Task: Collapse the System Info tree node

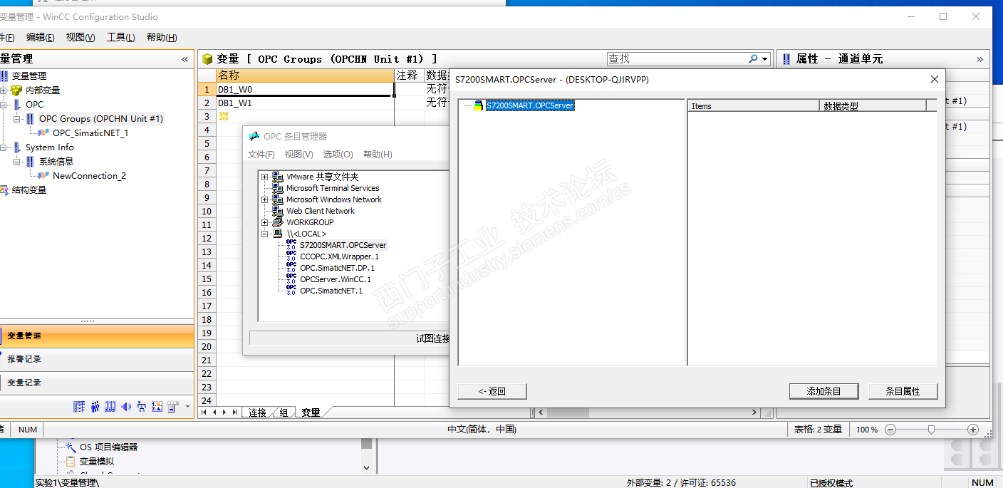Action: tap(4, 147)
